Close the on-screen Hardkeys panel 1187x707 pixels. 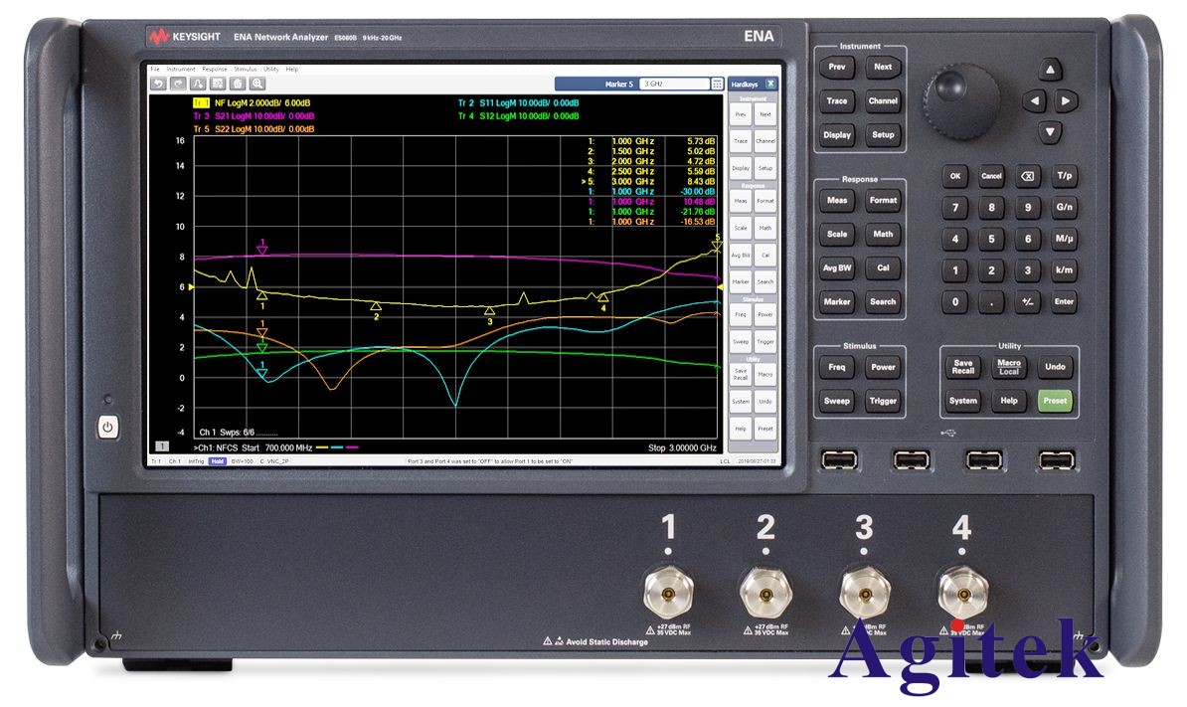(772, 85)
